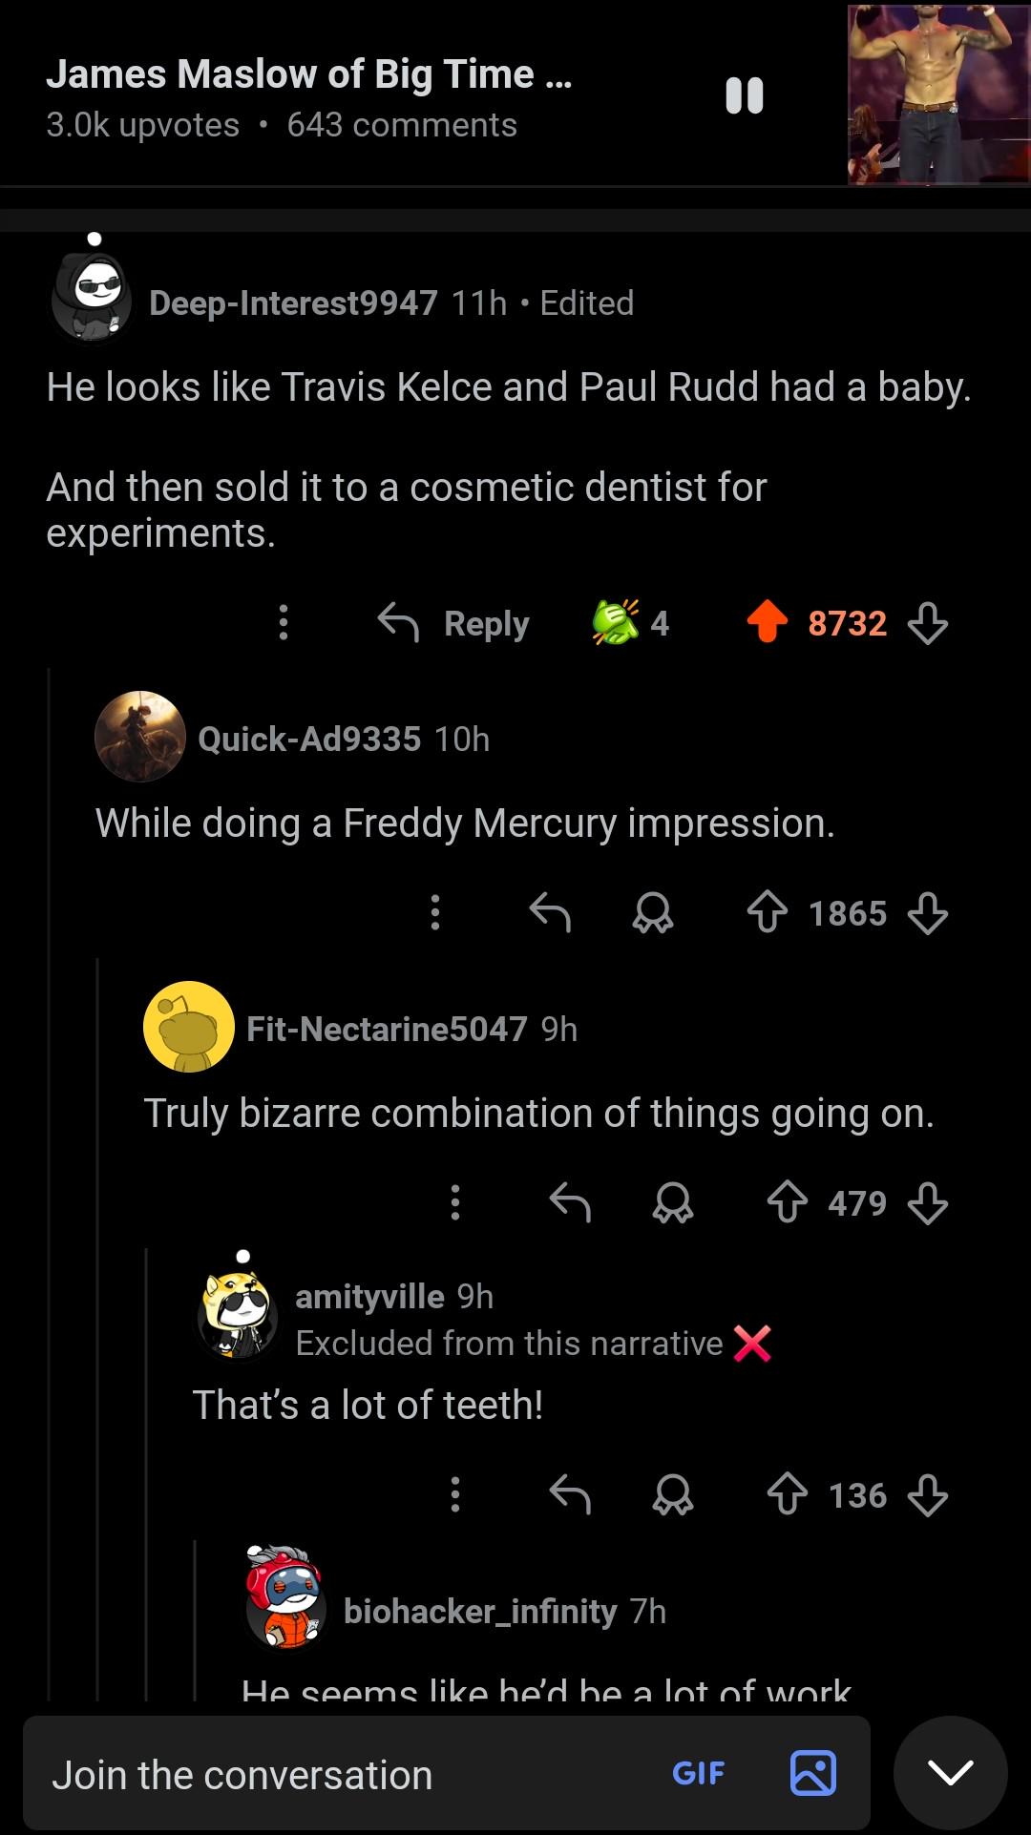Open the GIF picker
1031x1835 pixels.
699,1774
